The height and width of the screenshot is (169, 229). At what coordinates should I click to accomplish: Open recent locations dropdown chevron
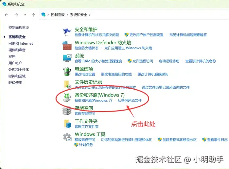click(x=25, y=15)
